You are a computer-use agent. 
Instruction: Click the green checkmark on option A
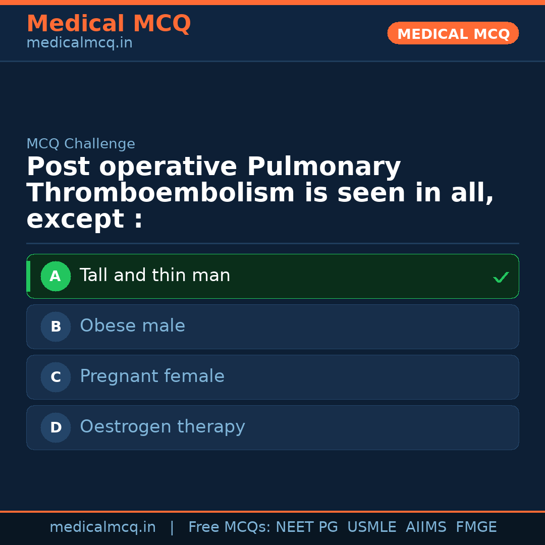501,277
